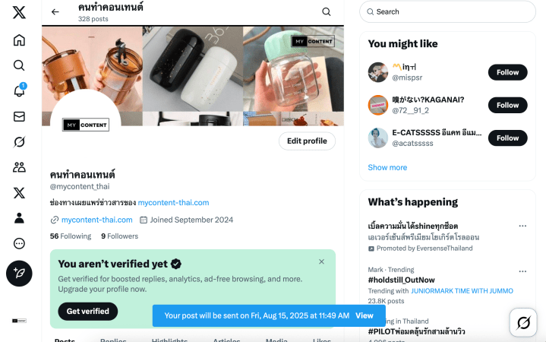Follow the @mispsr account

click(507, 72)
